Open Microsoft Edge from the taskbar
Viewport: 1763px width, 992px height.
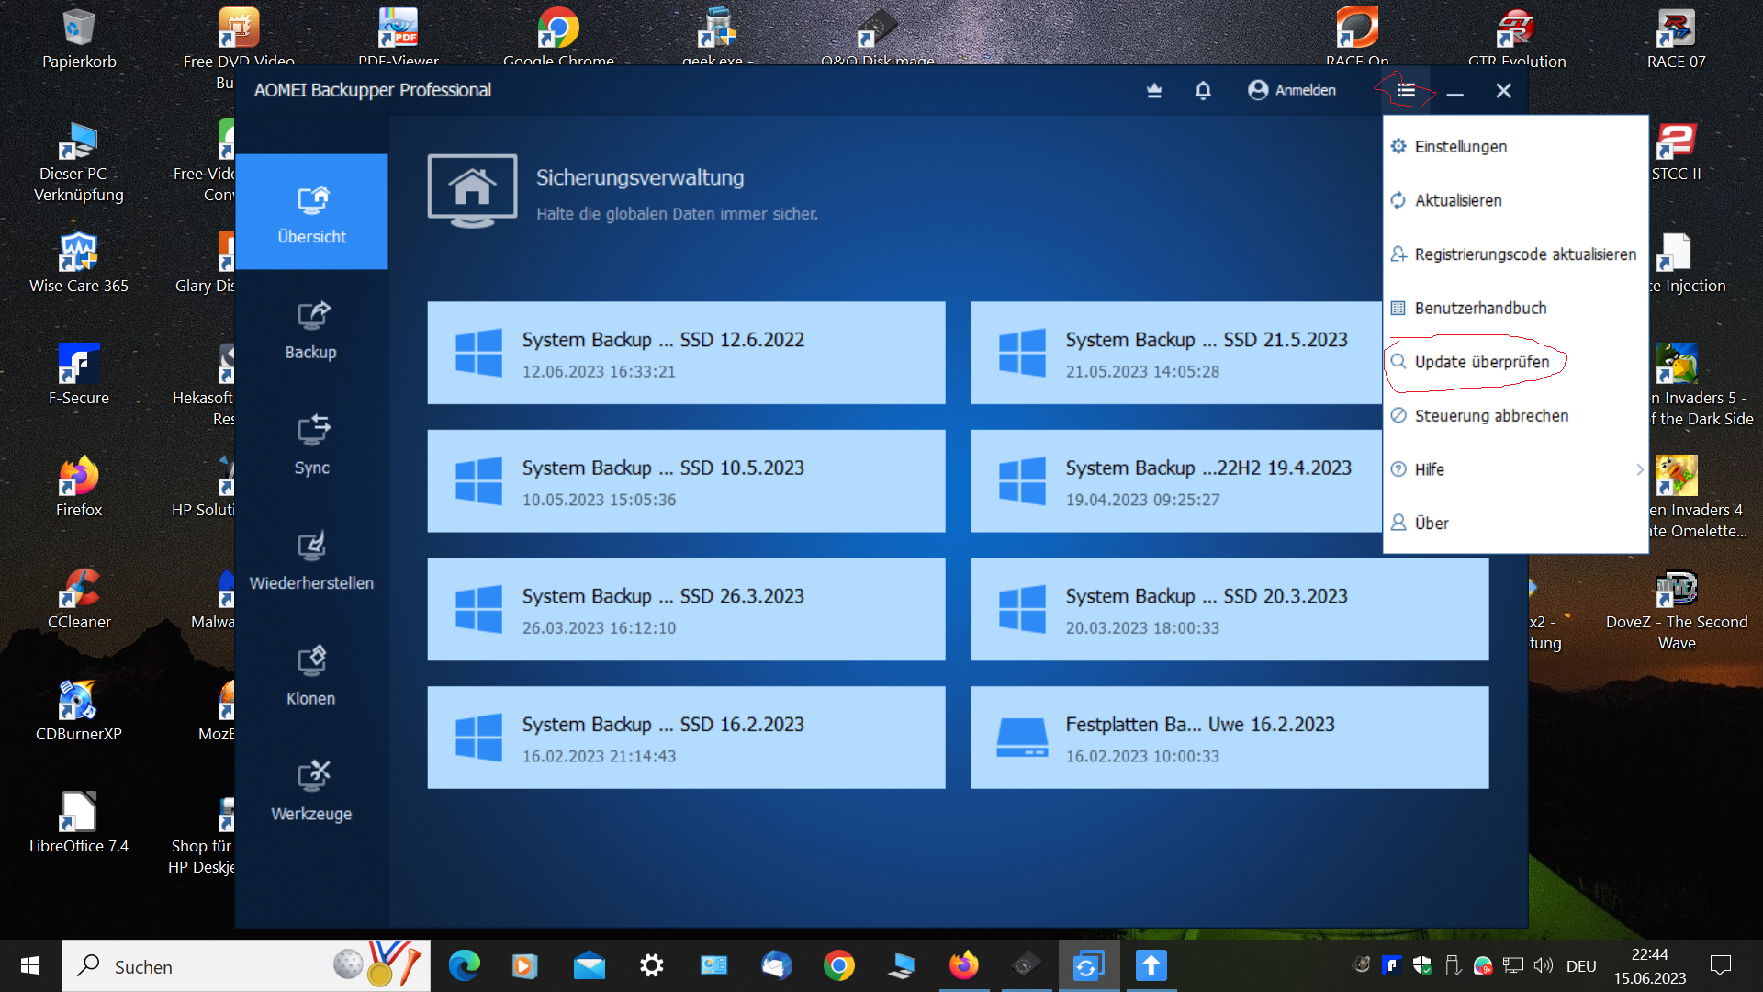[x=465, y=966]
